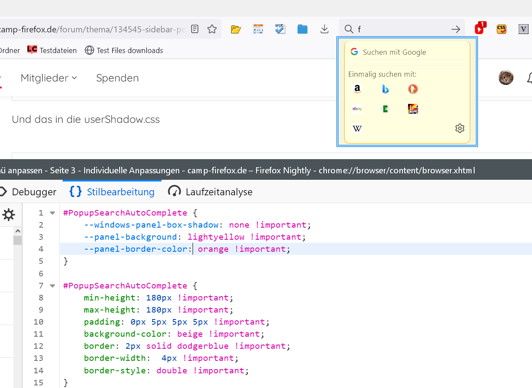Click into the search bar field
Viewport: 532px width, 388px height.
[402, 29]
